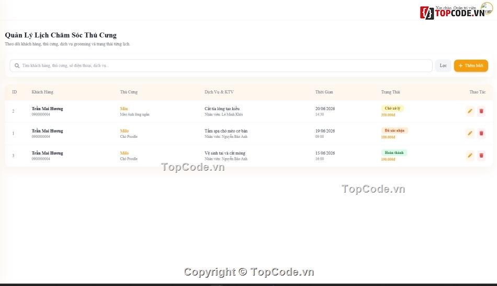Click the date 19/06/2026
Image resolution: width=497 pixels, height=286 pixels.
coord(325,130)
